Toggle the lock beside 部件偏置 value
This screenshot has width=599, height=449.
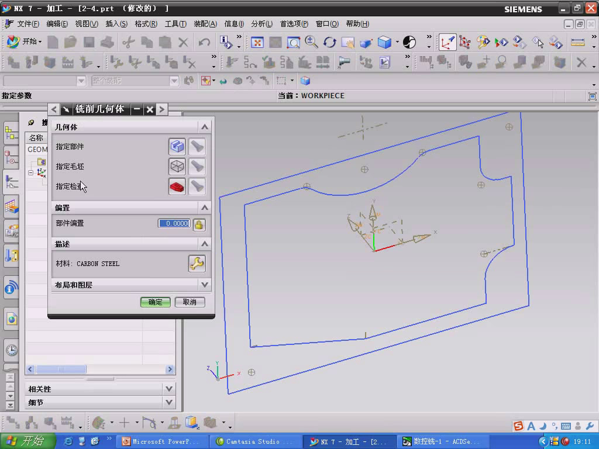click(x=199, y=224)
